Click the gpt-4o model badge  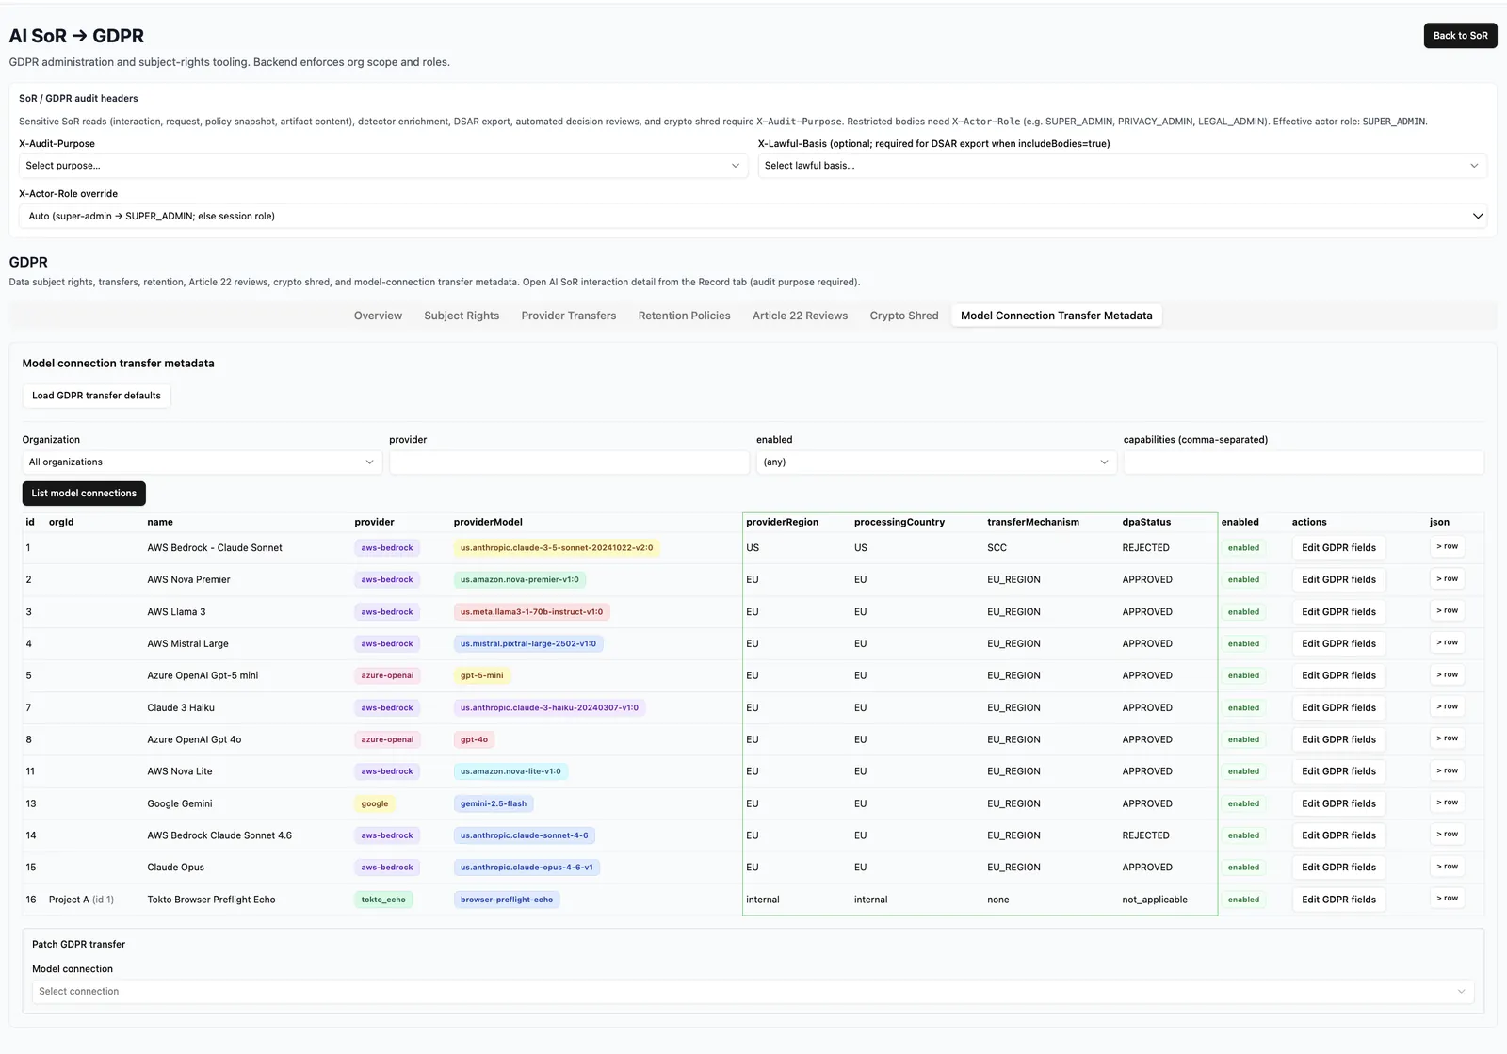coord(474,740)
